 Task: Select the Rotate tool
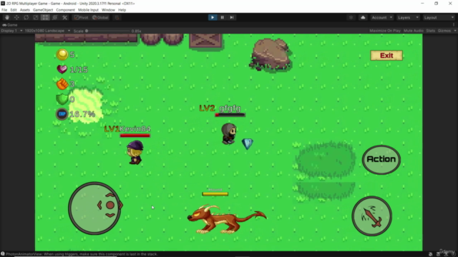26,17
